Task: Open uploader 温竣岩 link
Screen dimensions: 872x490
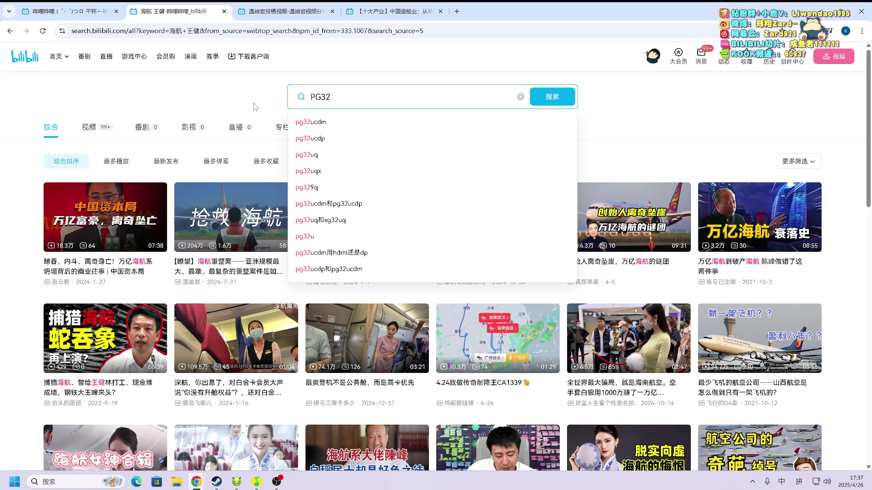Action: click(191, 282)
